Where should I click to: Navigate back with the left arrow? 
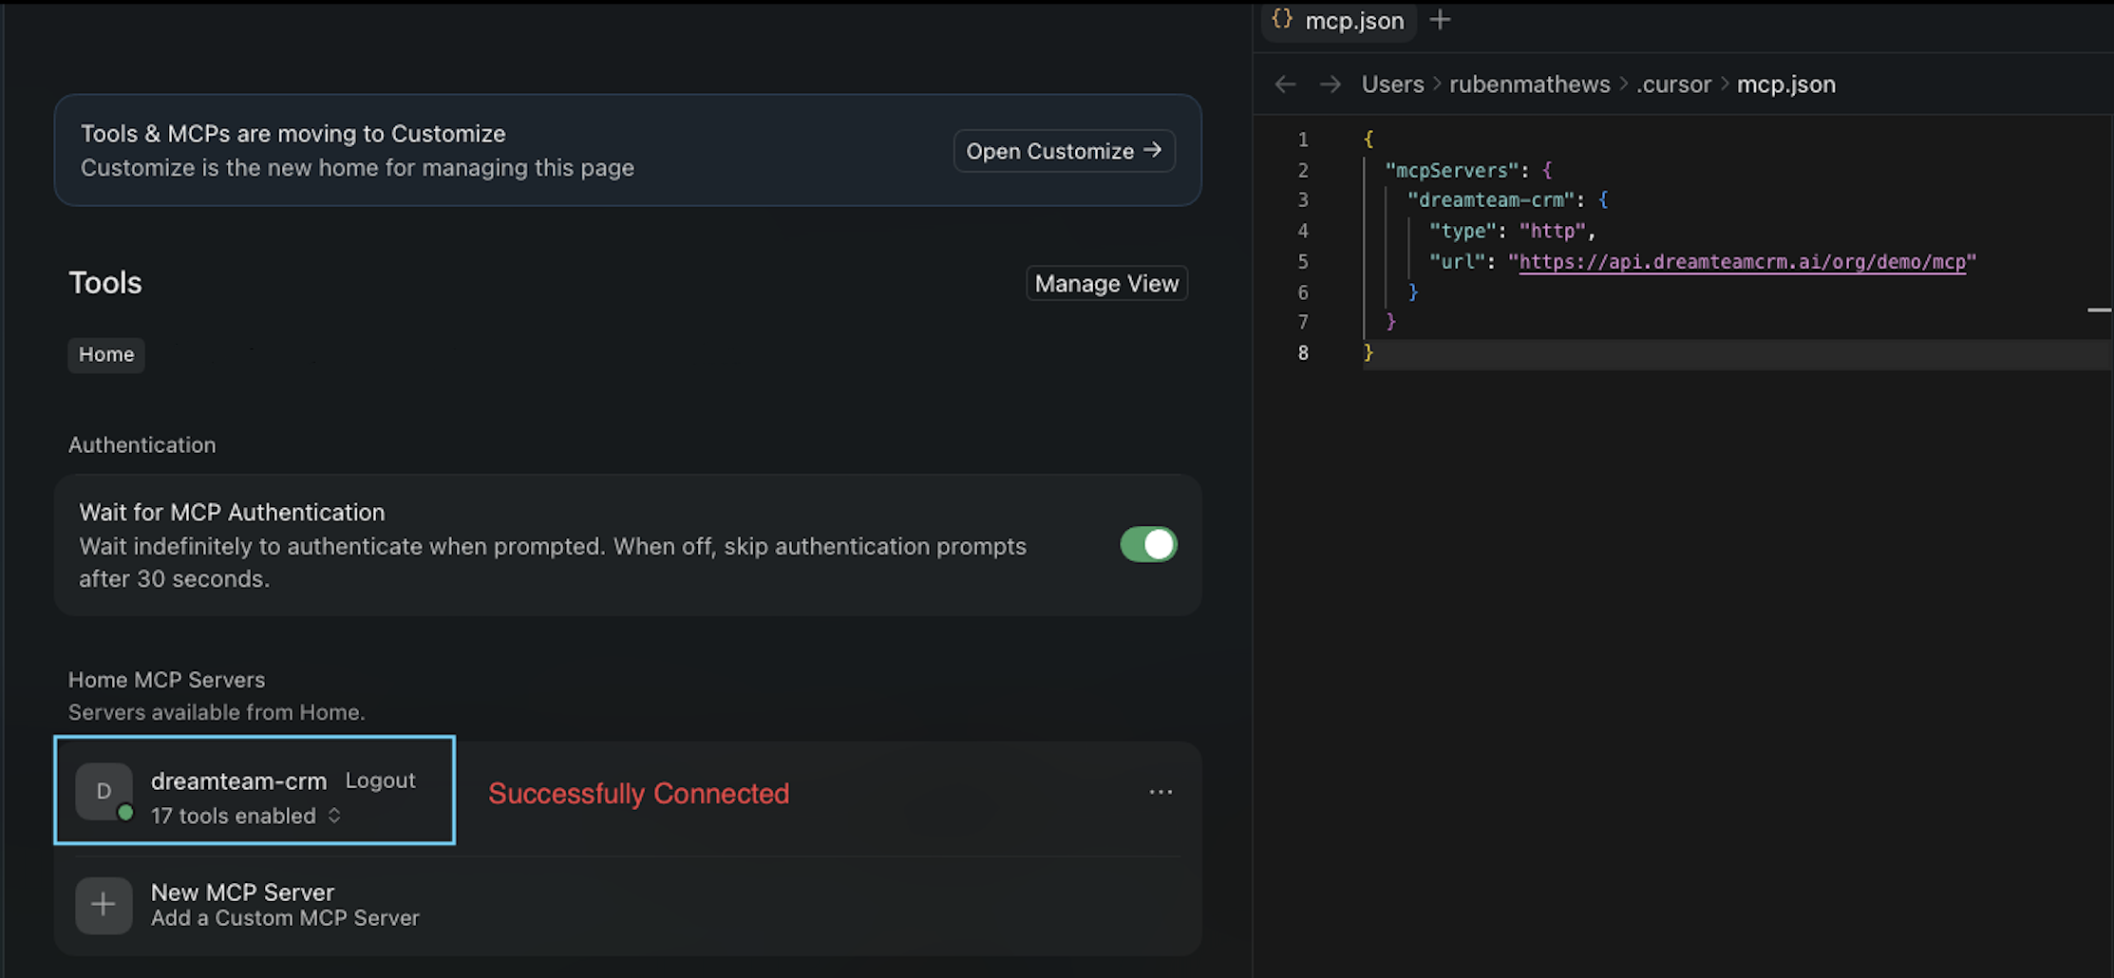coord(1285,85)
